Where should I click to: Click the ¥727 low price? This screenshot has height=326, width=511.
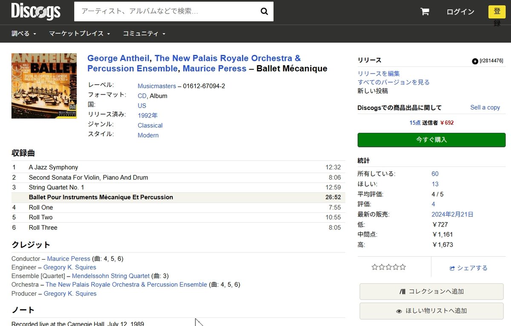440,225
